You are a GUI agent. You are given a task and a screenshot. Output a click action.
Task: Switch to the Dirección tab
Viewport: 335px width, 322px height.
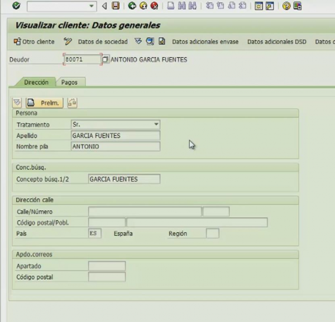[x=36, y=82]
